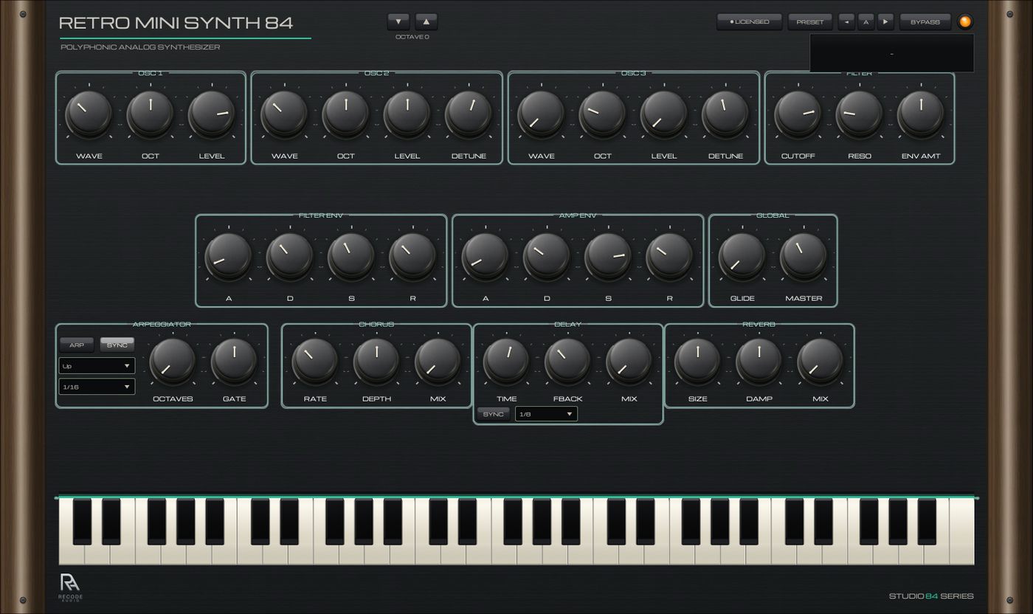The width and height of the screenshot is (1033, 614).
Task: Click the chorus MIX knob
Action: [438, 361]
